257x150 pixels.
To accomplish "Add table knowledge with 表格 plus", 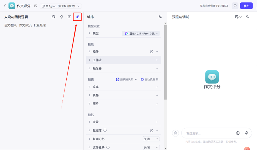I will 157,95.
